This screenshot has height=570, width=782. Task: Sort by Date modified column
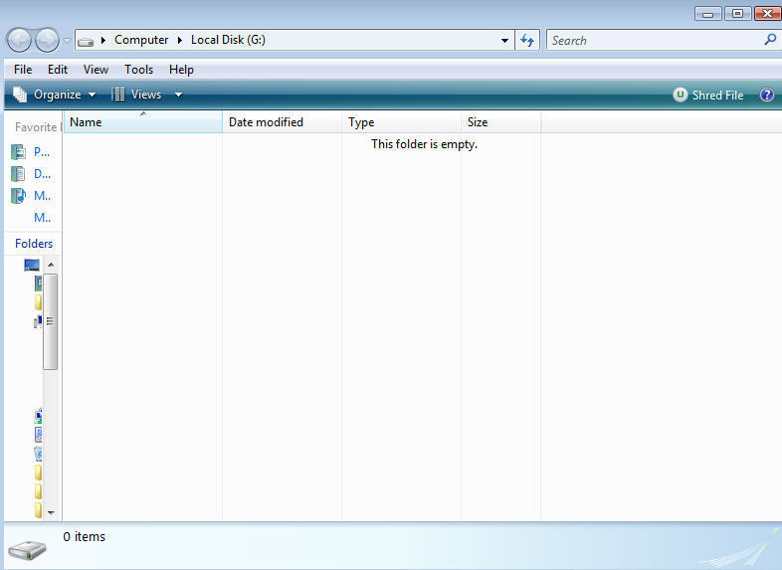pyautogui.click(x=283, y=122)
